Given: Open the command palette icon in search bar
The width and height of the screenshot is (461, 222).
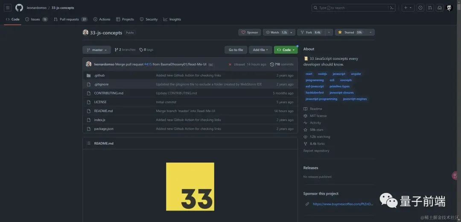Looking at the screenshot, I should [x=391, y=8].
